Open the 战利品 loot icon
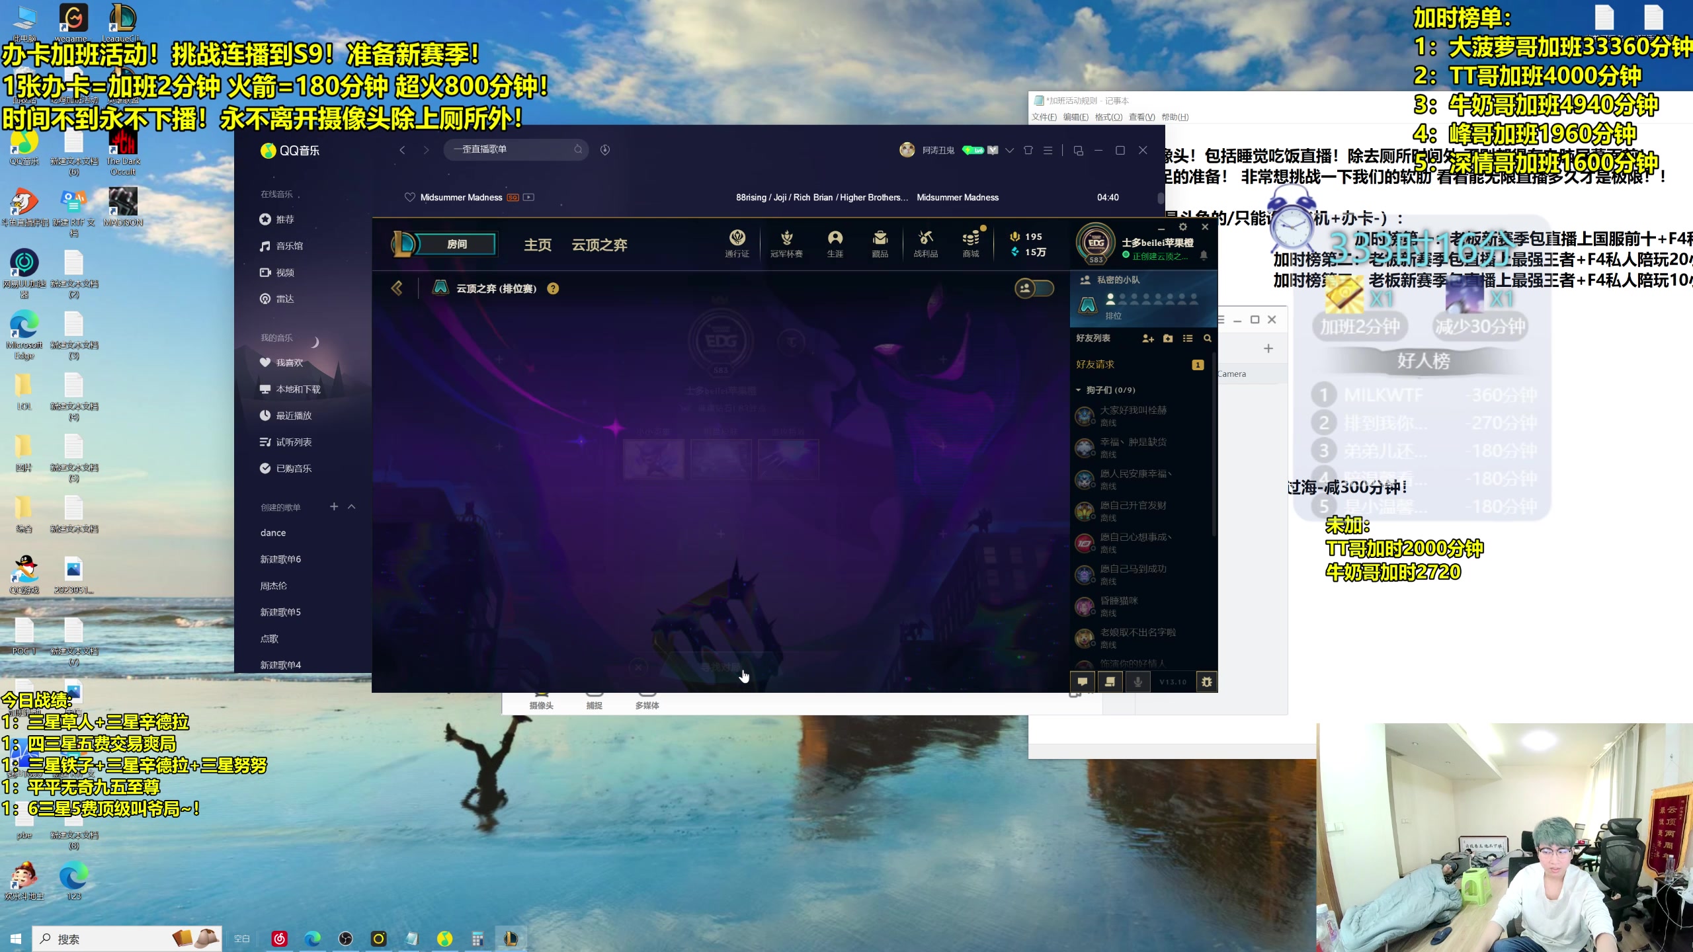This screenshot has width=1693, height=952. [x=926, y=243]
